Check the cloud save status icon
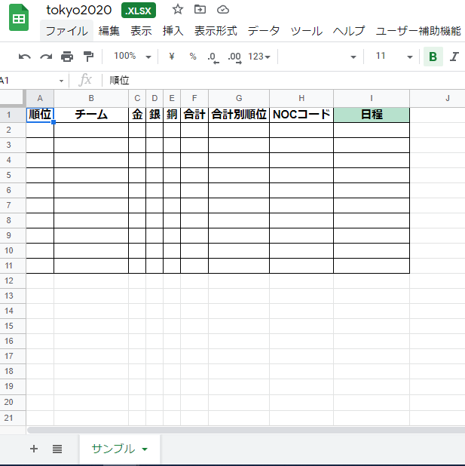Screen dimensions: 465x466 223,10
